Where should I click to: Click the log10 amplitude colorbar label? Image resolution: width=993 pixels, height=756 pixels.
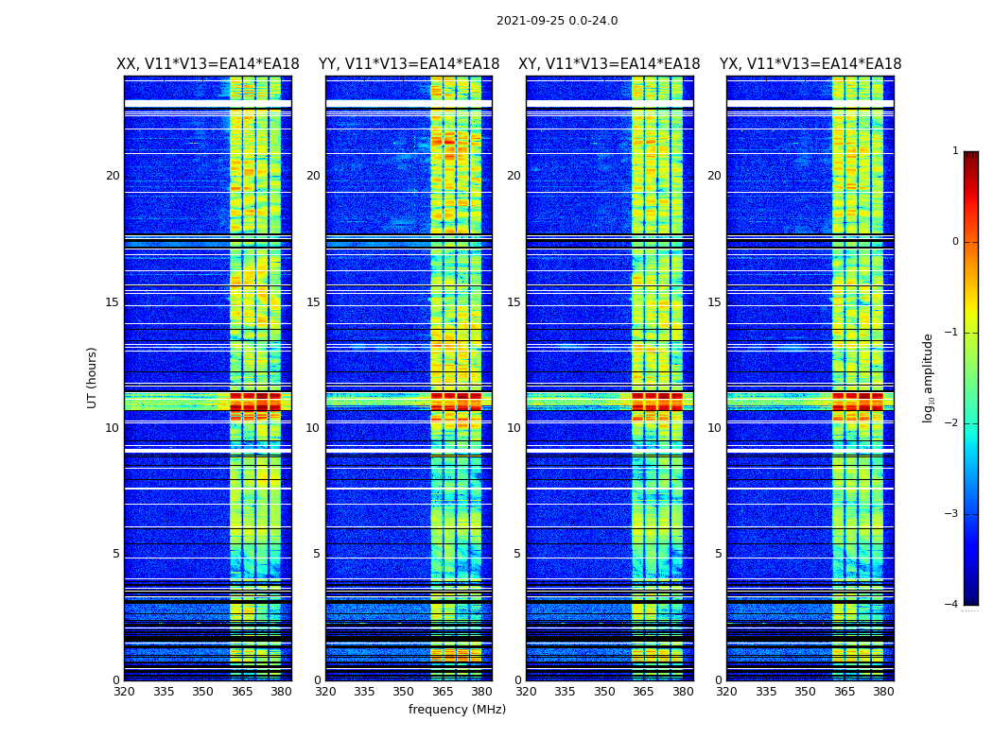click(928, 378)
